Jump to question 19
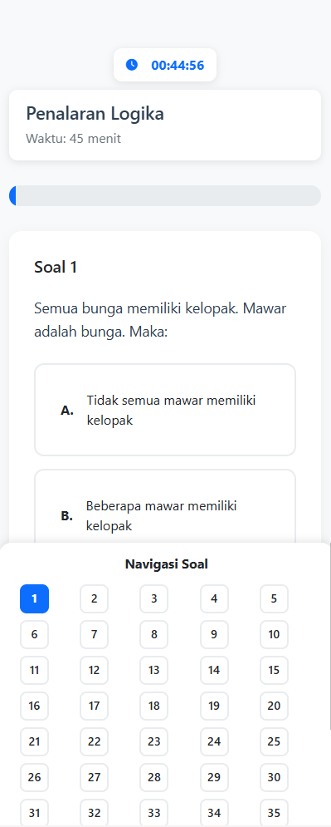331x827 pixels. (214, 706)
